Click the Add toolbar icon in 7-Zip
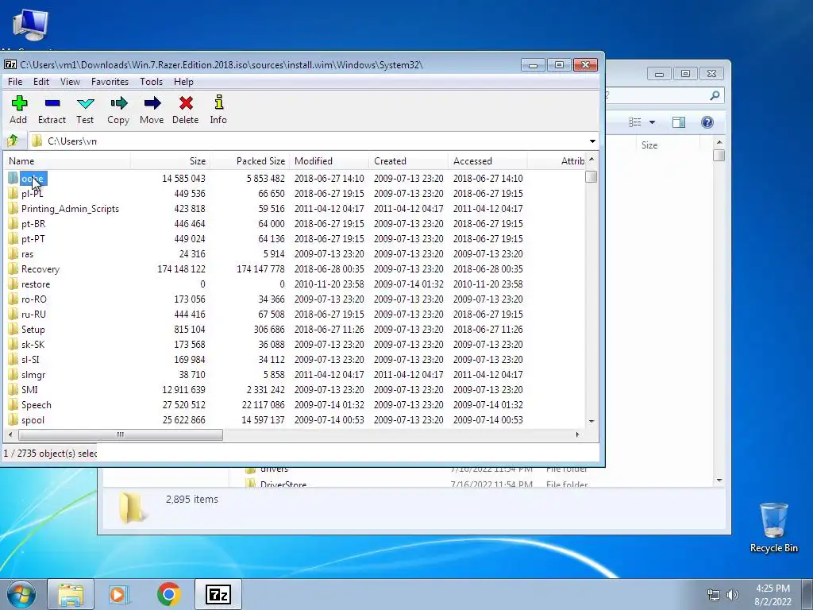813x610 pixels. [19, 103]
